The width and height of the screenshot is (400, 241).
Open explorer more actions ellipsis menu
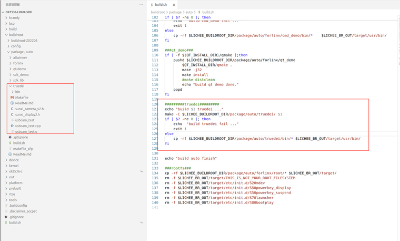141,5
